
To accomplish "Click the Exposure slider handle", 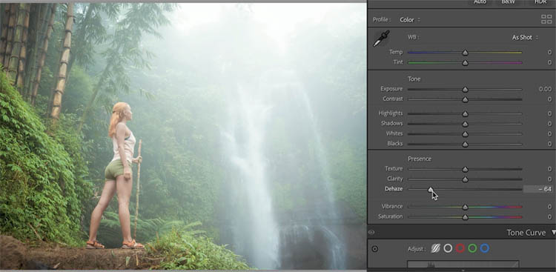I will [466, 90].
